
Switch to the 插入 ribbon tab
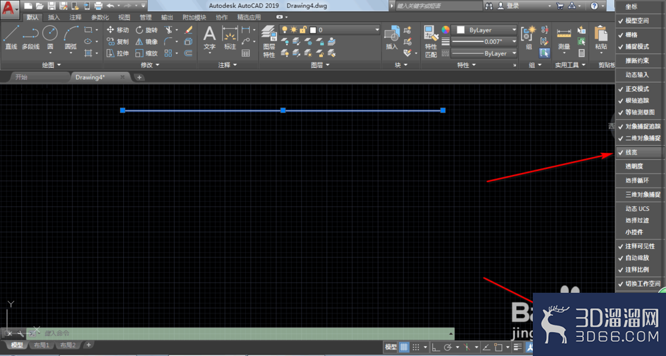click(x=54, y=17)
